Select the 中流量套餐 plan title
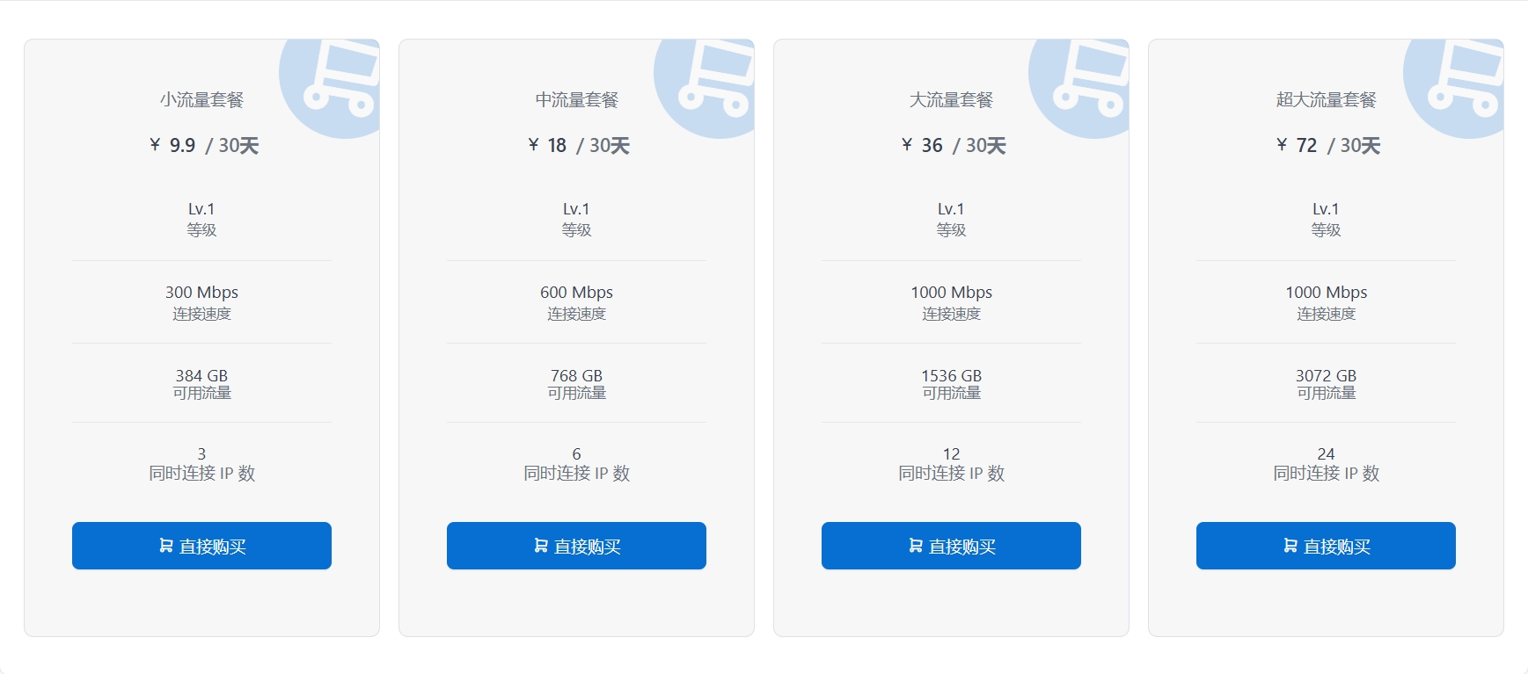Viewport: 1528px width, 674px height. pyautogui.click(x=576, y=100)
